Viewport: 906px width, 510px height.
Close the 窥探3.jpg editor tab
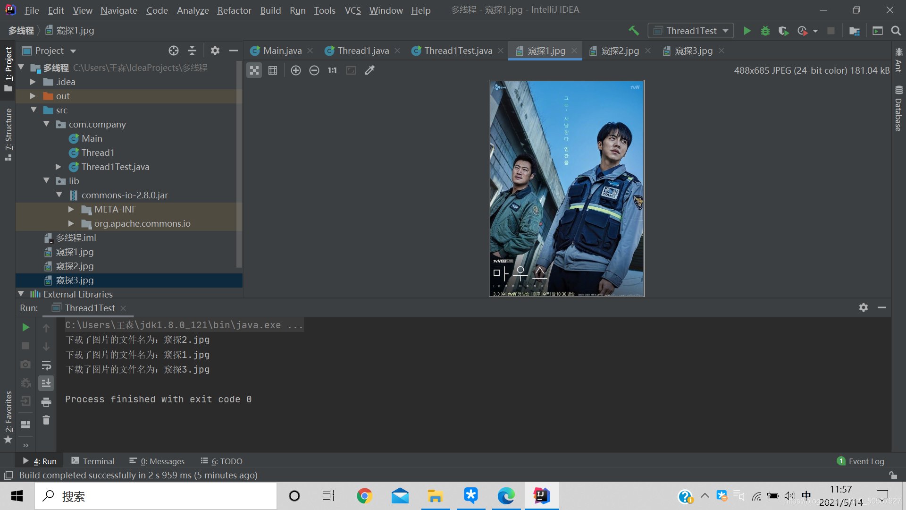[x=721, y=51]
